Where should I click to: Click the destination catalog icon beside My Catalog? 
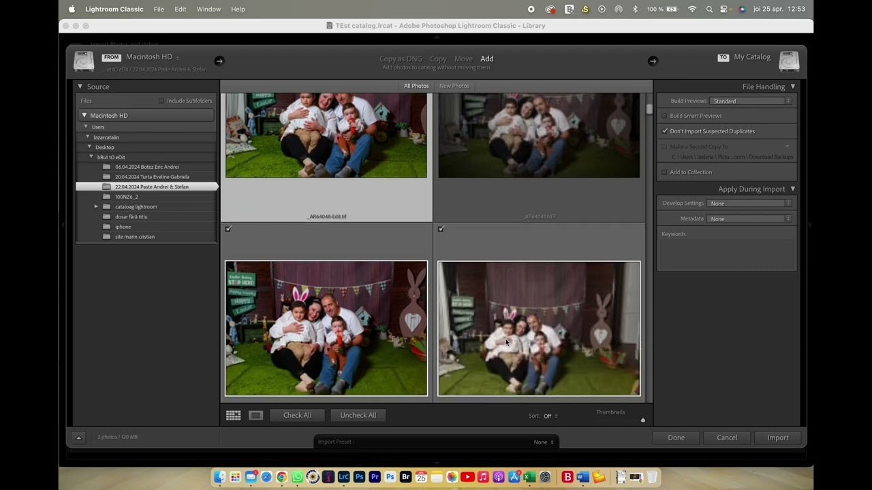[x=788, y=61]
